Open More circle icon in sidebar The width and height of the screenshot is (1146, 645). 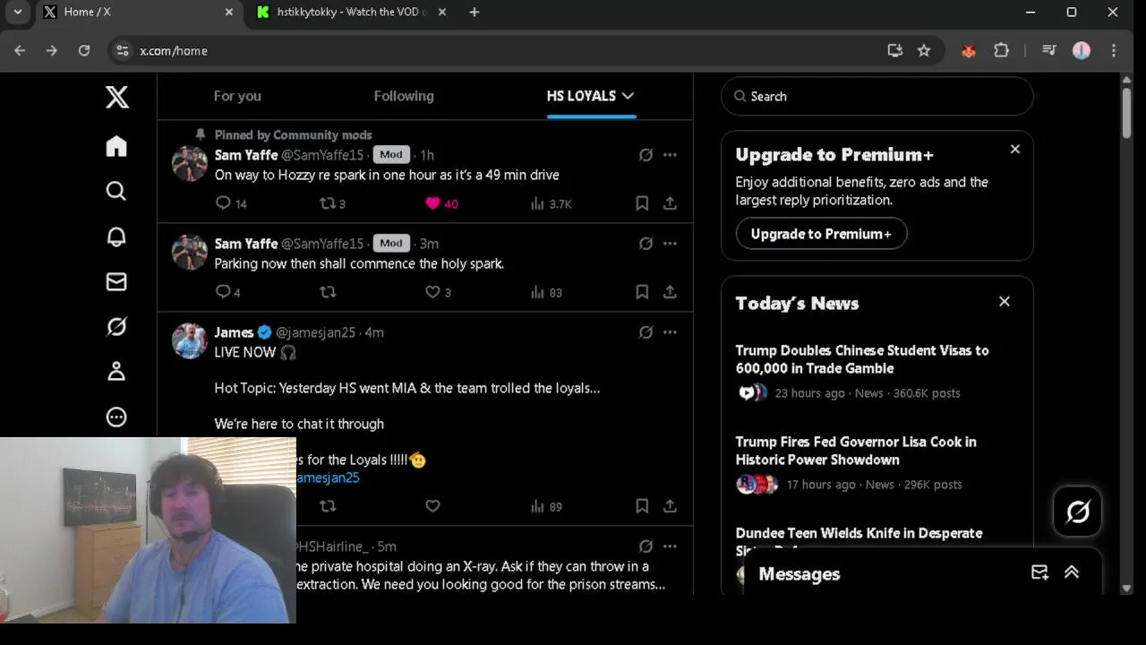click(x=116, y=417)
